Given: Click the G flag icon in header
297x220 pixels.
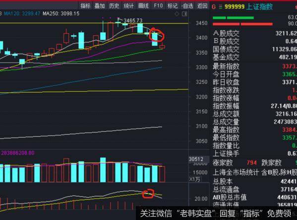Looking at the screenshot, I should click(x=214, y=7).
